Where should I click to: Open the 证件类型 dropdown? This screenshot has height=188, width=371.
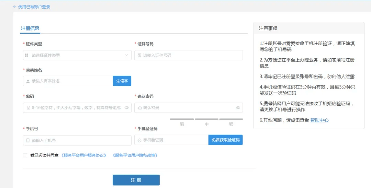coord(77,55)
